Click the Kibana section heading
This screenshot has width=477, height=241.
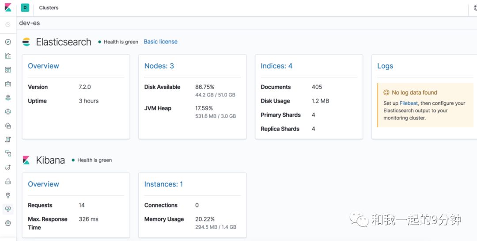pyautogui.click(x=50, y=160)
